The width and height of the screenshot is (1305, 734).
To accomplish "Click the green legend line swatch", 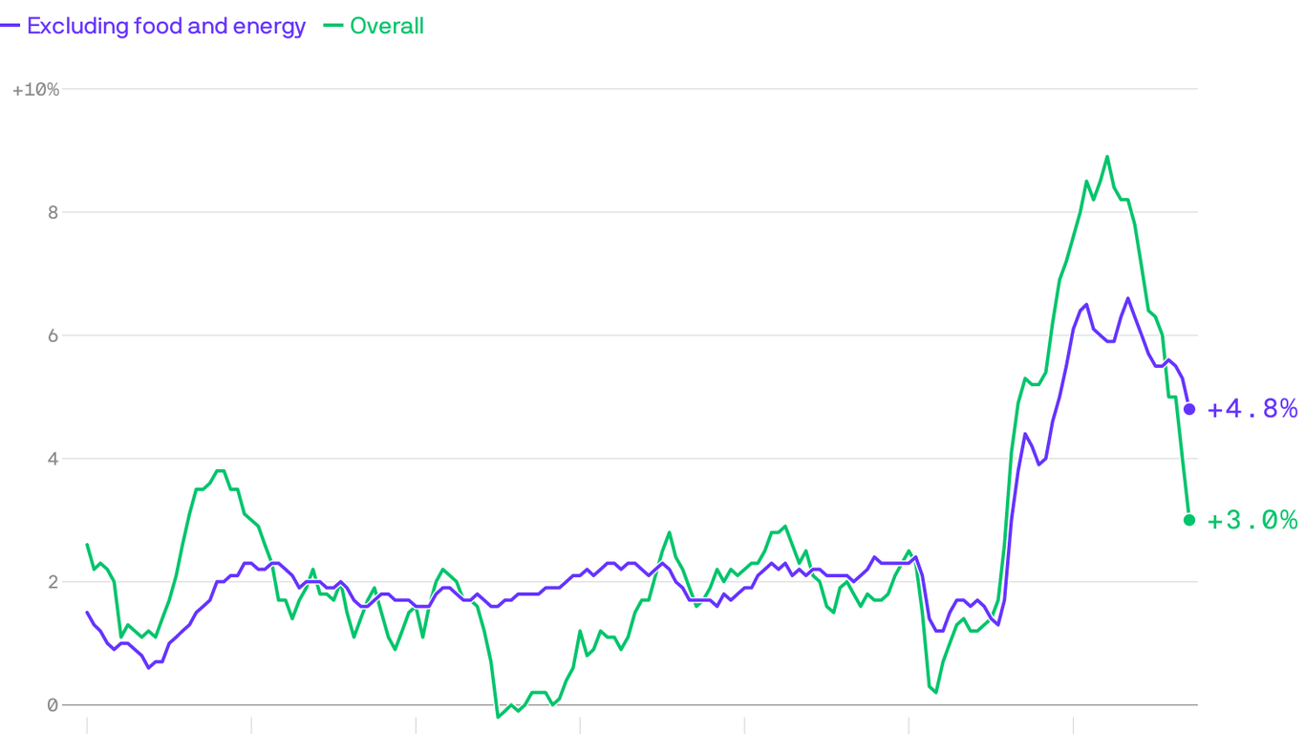I will click(333, 27).
